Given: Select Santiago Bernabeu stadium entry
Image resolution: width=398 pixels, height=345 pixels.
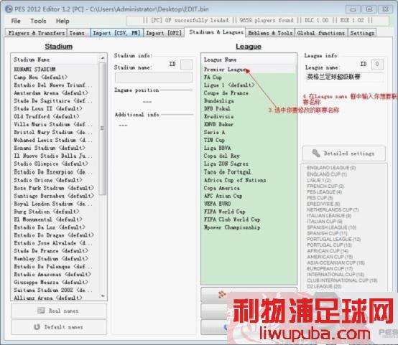Looking at the screenshot, I should [x=55, y=196].
